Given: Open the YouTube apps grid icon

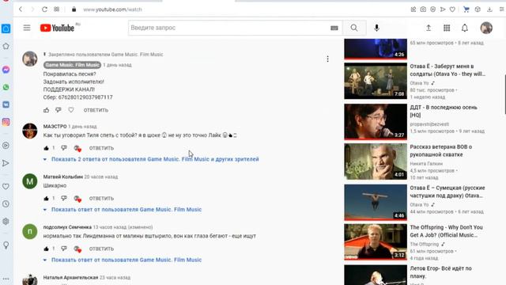Looking at the screenshot, I should click(447, 28).
